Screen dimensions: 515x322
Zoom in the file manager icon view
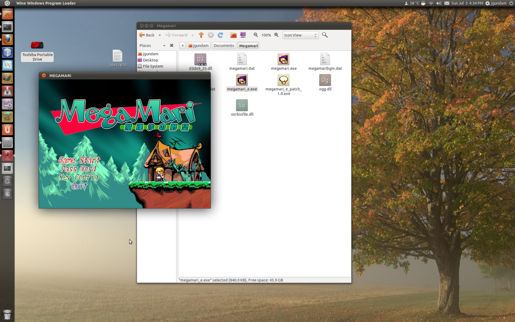pos(276,35)
